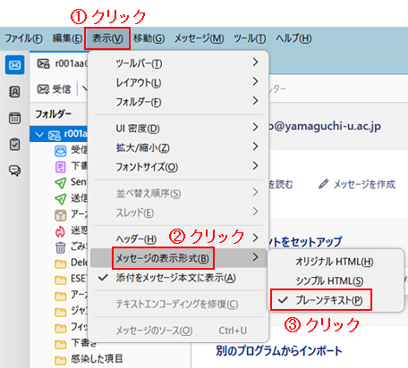This screenshot has height=368, width=408.
Task: Click the メッセージを作成 button
Action: [357, 184]
